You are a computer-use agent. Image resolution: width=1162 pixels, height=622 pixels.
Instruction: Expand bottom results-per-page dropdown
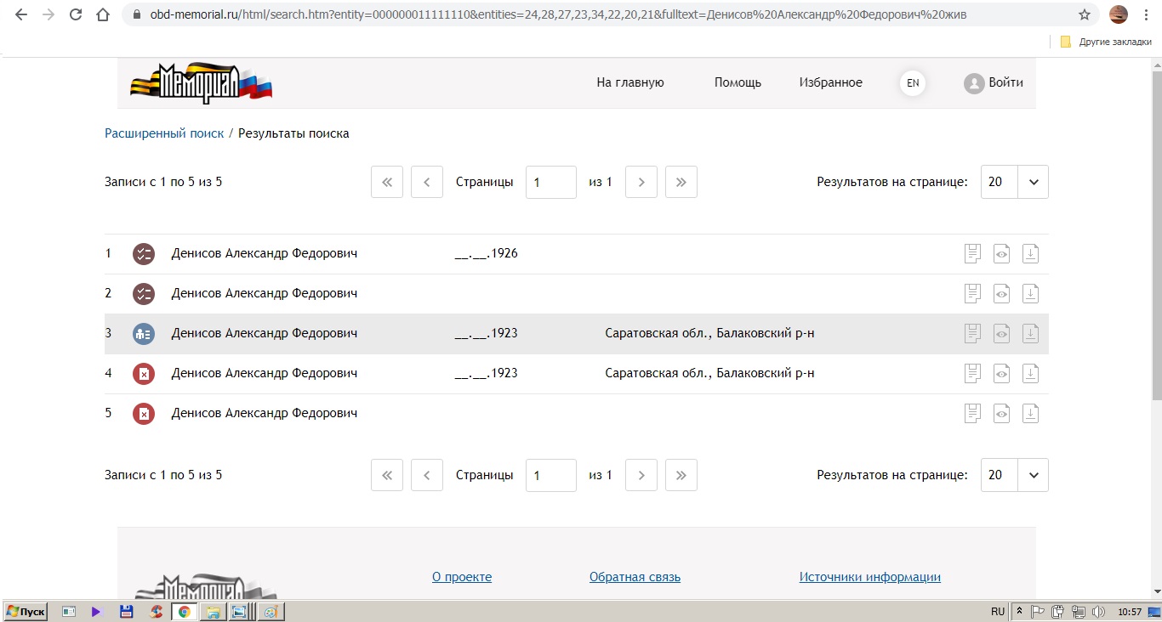pos(1034,475)
